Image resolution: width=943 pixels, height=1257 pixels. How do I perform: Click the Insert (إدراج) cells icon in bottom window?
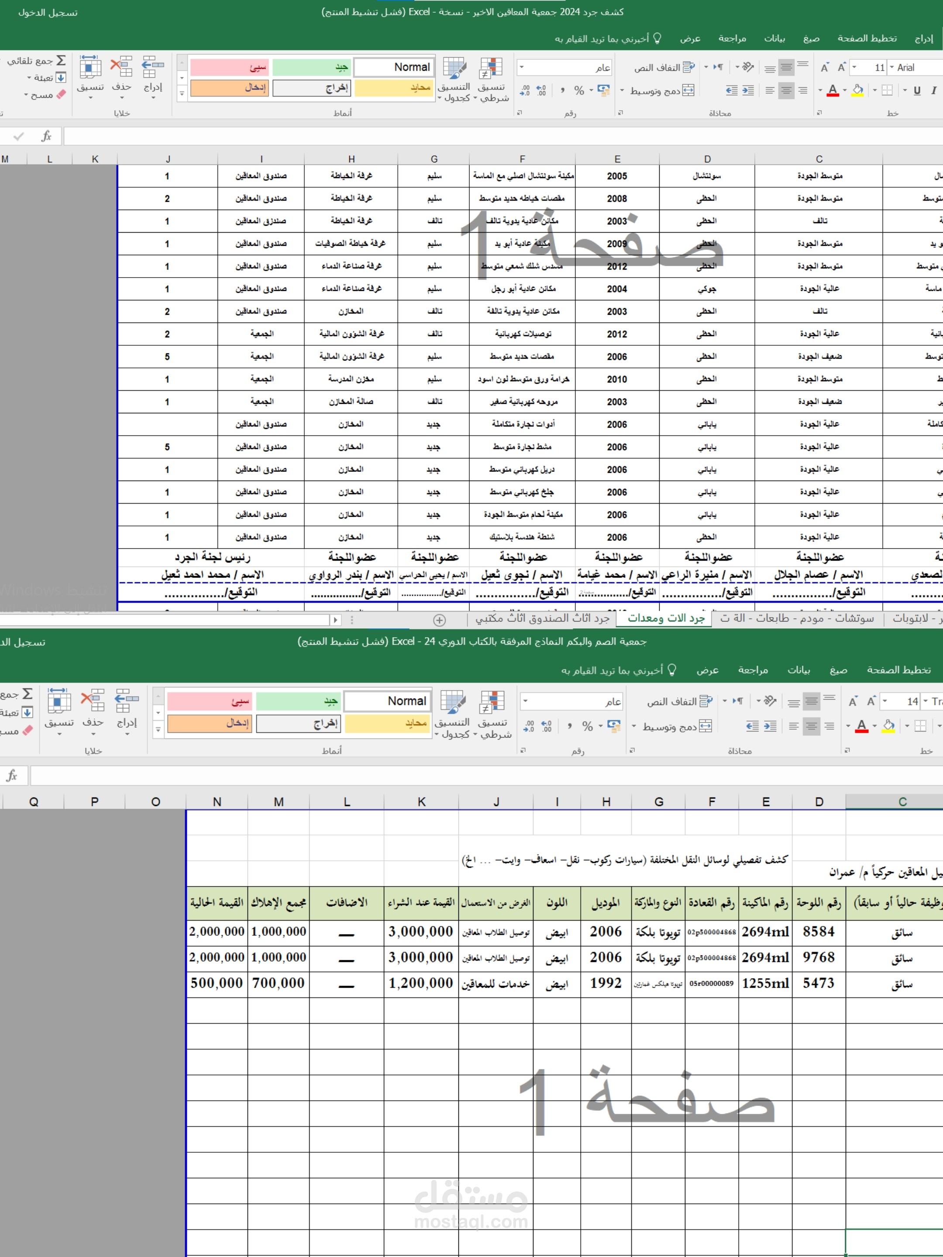click(x=126, y=701)
